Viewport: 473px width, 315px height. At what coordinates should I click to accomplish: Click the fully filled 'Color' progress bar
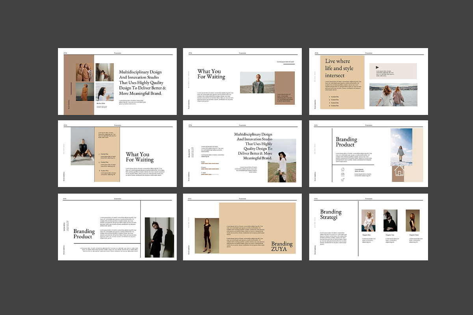(210, 164)
